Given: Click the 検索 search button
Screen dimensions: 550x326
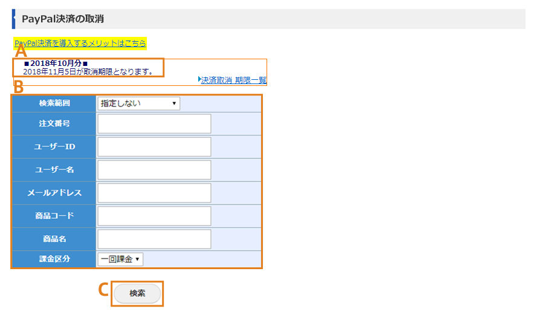Looking at the screenshot, I should [x=137, y=293].
